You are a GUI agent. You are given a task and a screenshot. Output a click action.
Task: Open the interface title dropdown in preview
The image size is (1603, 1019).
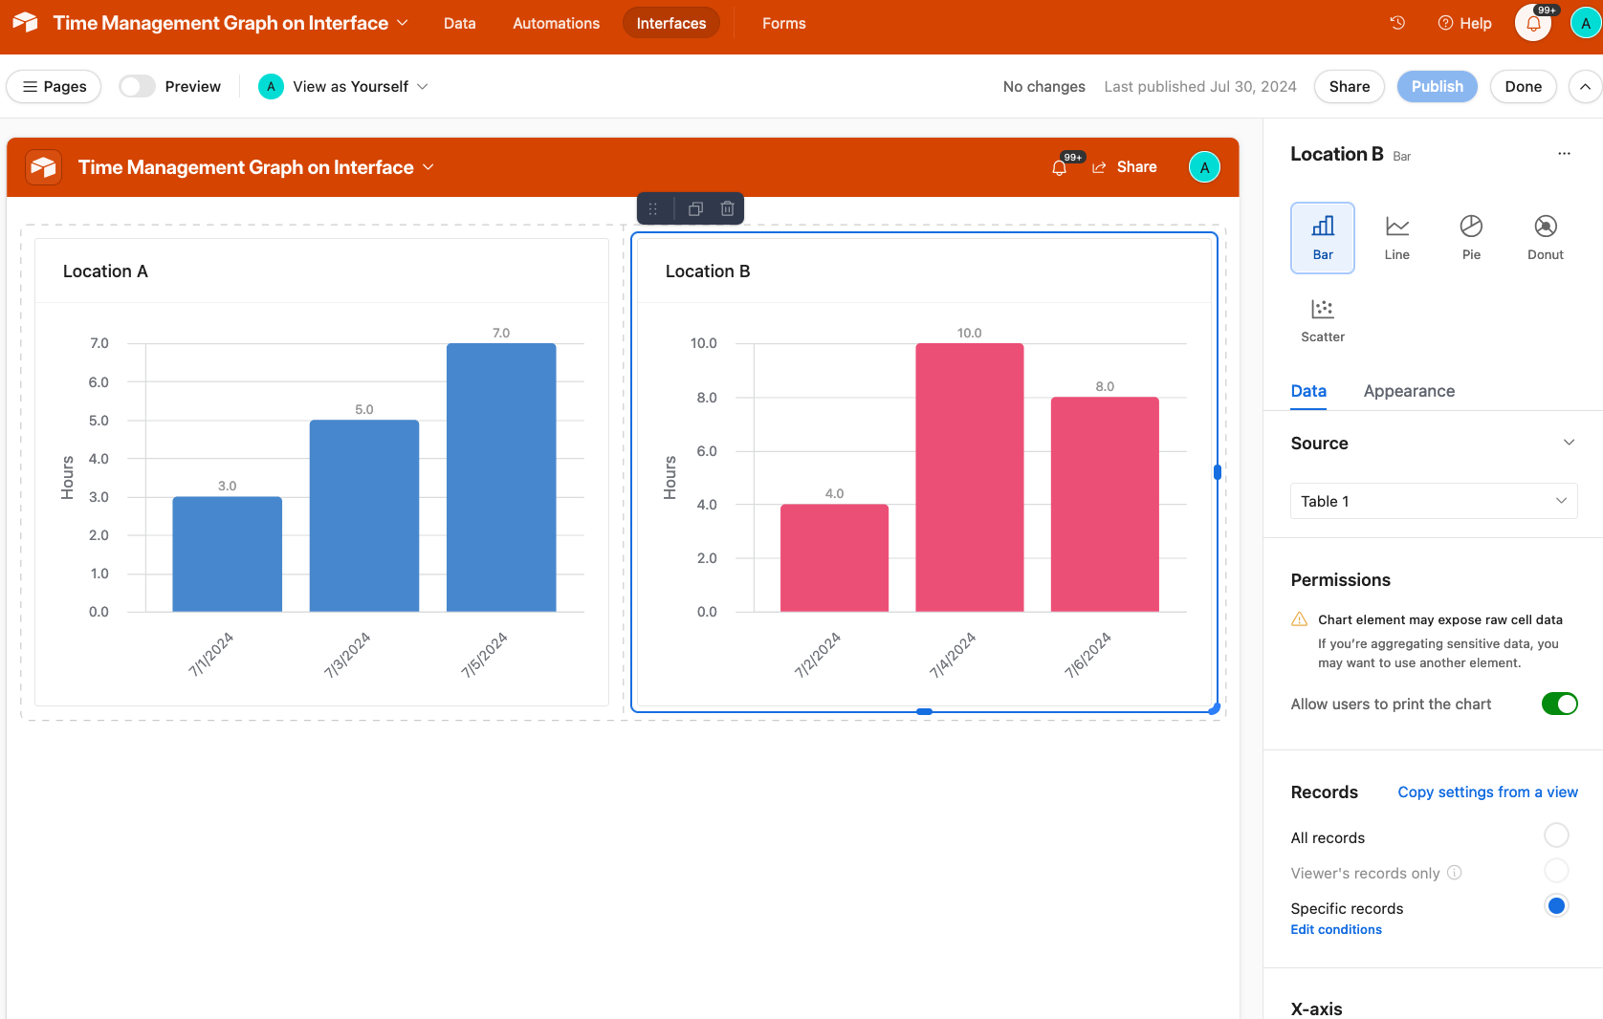tap(256, 167)
